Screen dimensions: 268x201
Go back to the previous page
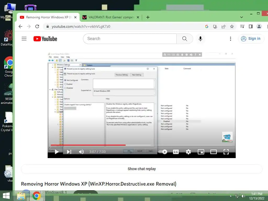20,26
